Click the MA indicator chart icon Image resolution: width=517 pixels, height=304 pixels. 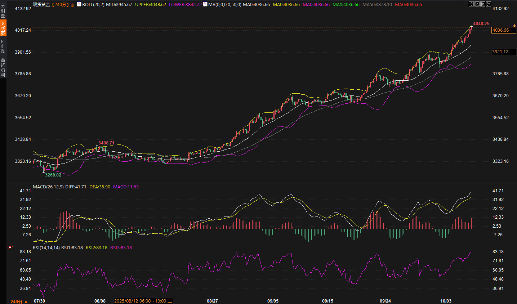click(205, 4)
